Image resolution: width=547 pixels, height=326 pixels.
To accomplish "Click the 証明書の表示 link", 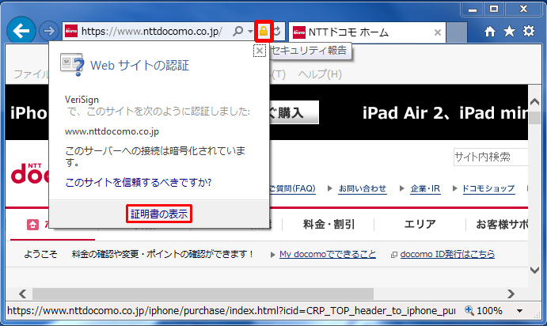I will (160, 214).
